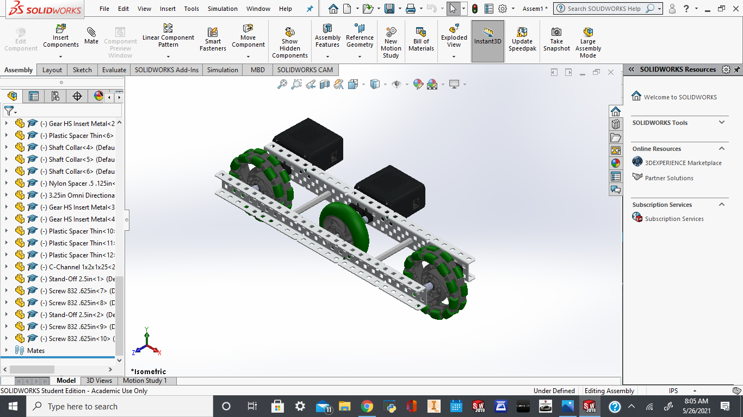The height and width of the screenshot is (417, 743).
Task: Click the Partner Solutions link
Action: tap(669, 178)
